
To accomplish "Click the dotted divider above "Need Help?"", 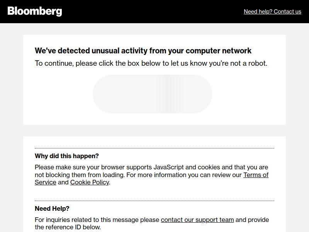I will tap(154, 201).
